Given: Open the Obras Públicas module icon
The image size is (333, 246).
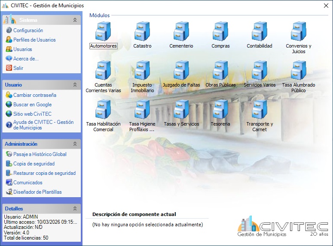Looking at the screenshot, I should 220,70.
